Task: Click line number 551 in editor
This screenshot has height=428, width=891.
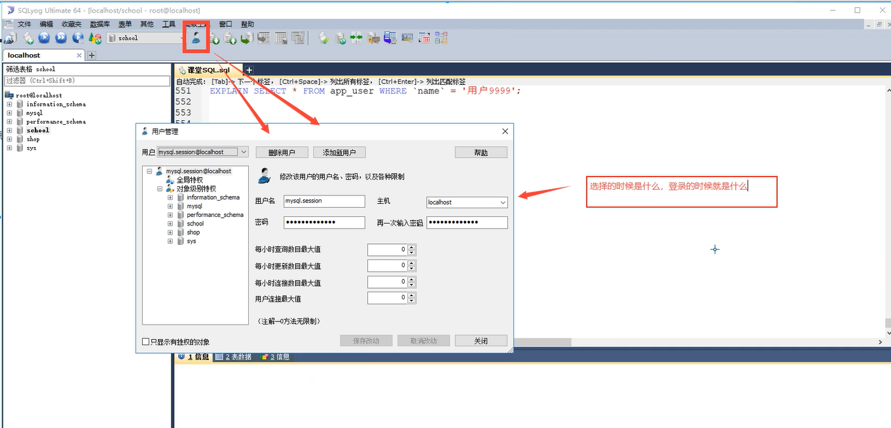Action: (183, 91)
